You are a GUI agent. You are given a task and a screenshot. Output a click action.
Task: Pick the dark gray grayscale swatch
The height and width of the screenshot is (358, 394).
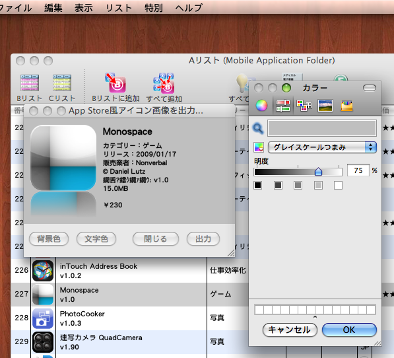coord(278,186)
